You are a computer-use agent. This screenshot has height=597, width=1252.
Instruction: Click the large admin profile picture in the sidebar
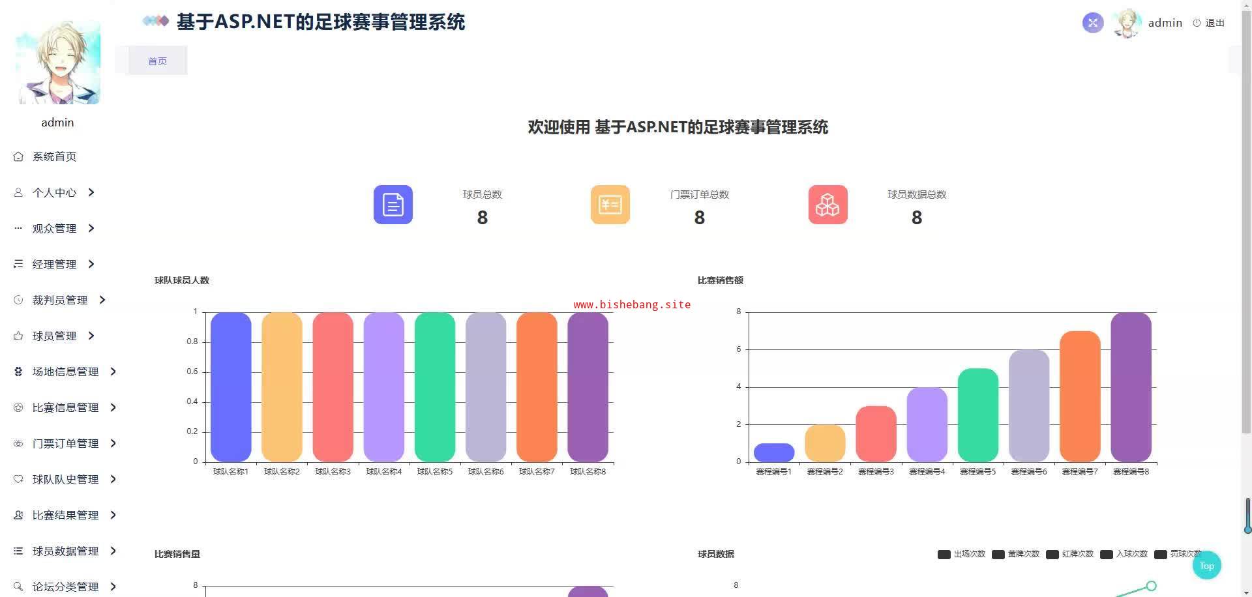click(58, 62)
